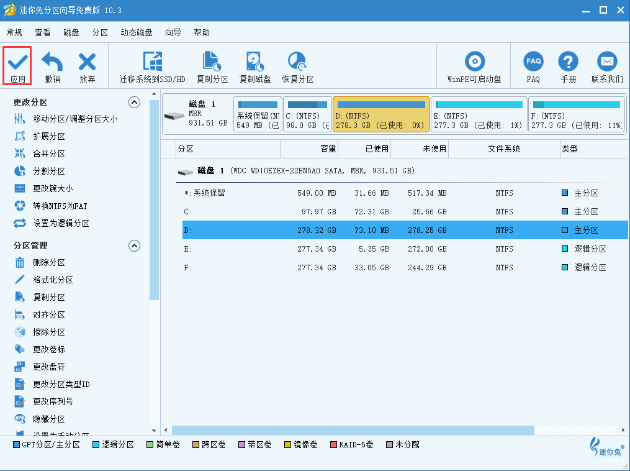Select the E: (NTFS) disk map block
Viewport: 630px width, 471px height.
479,114
